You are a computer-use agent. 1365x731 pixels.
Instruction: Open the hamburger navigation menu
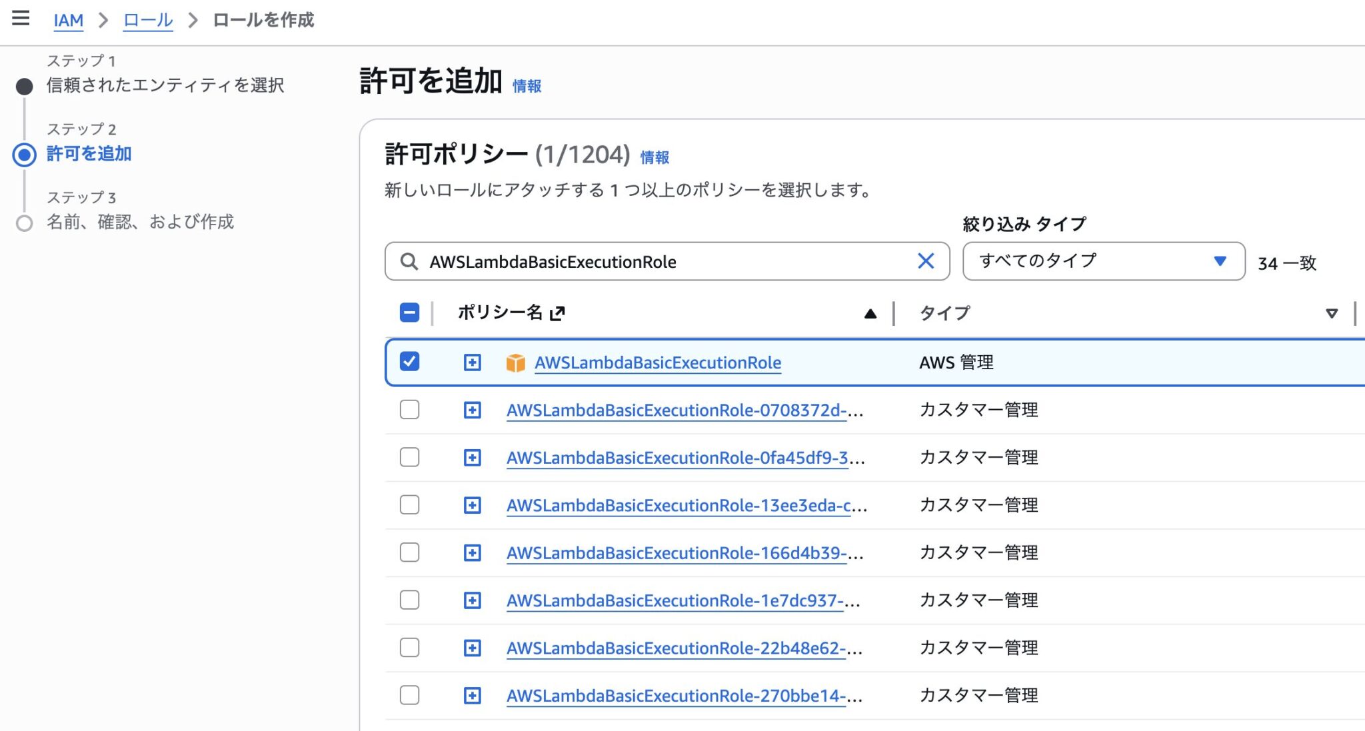pos(21,18)
